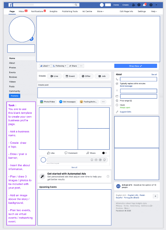Open the Following dropdown button

click(59, 66)
